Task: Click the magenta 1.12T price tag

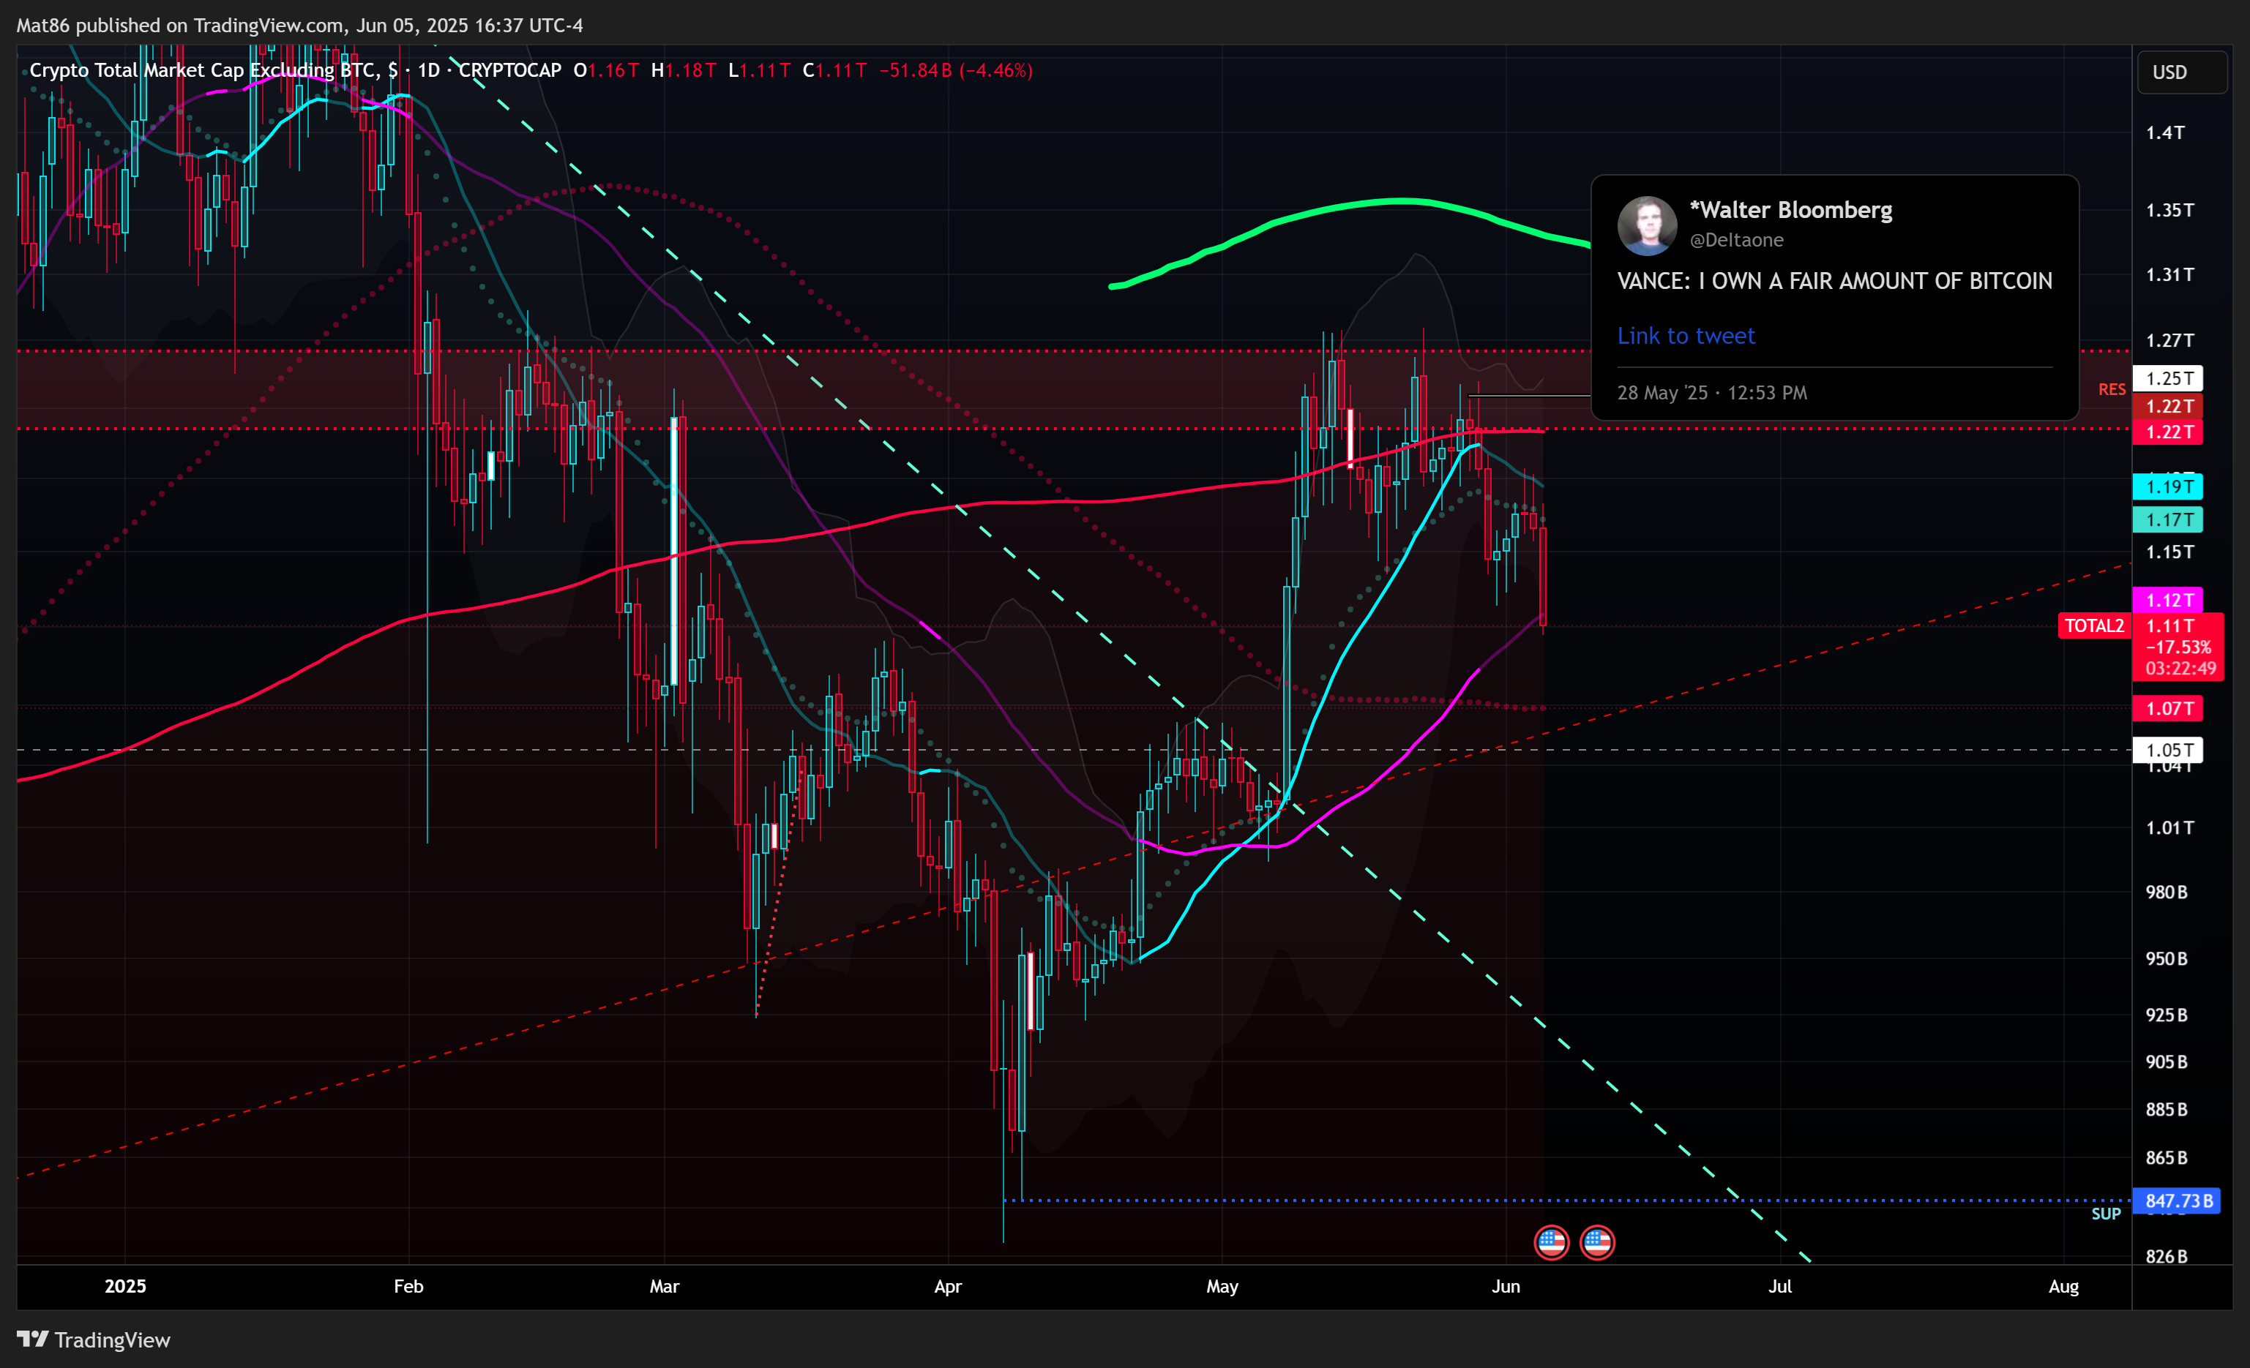Action: click(x=2167, y=600)
